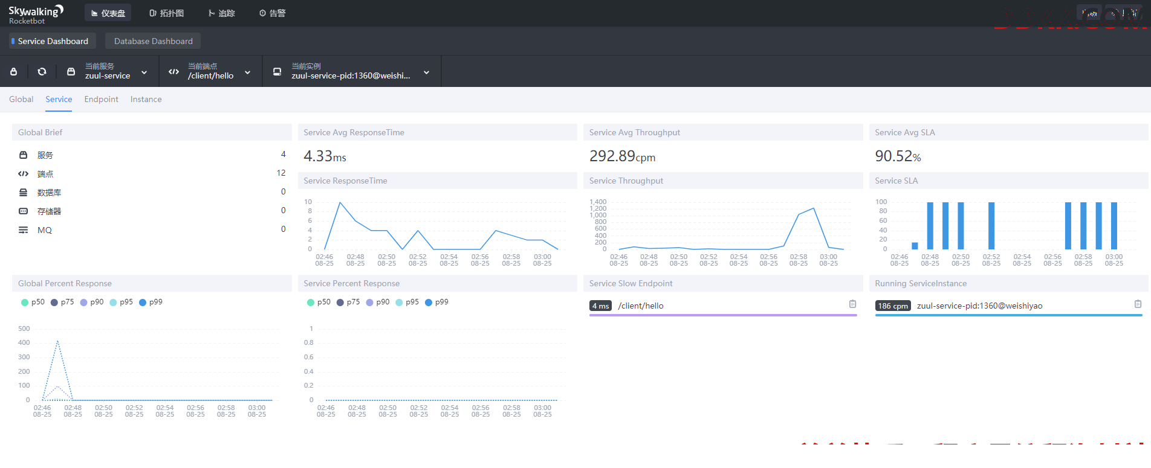The image size is (1151, 468).
Task: Click the first tall Service SLA bar
Action: (930, 226)
